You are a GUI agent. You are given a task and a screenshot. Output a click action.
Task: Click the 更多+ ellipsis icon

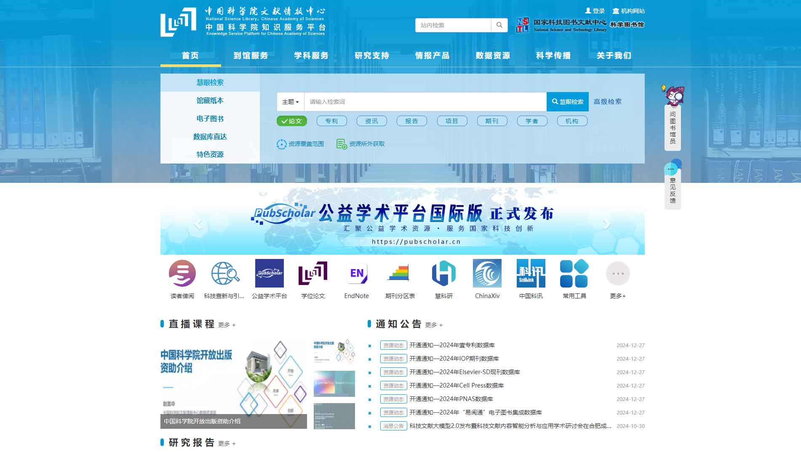[618, 273]
